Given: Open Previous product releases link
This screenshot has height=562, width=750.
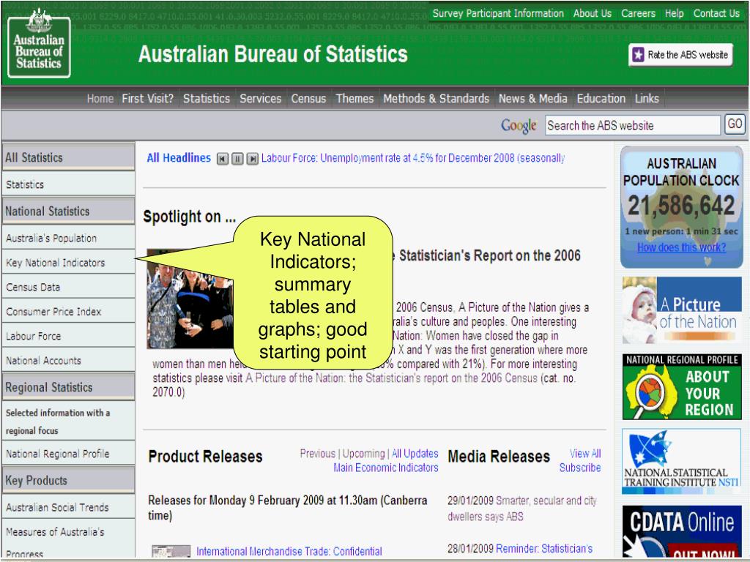Looking at the screenshot, I should click(318, 453).
